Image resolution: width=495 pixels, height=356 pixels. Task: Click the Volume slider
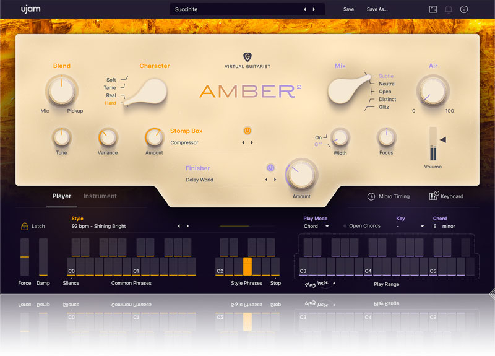point(433,144)
